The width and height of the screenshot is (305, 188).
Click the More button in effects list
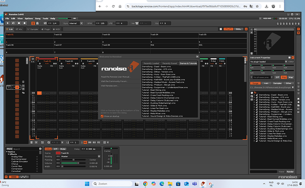tap(9, 149)
